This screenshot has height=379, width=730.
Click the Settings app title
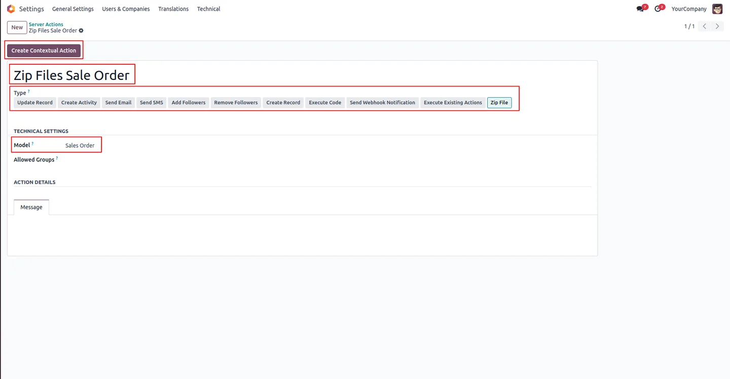31,9
